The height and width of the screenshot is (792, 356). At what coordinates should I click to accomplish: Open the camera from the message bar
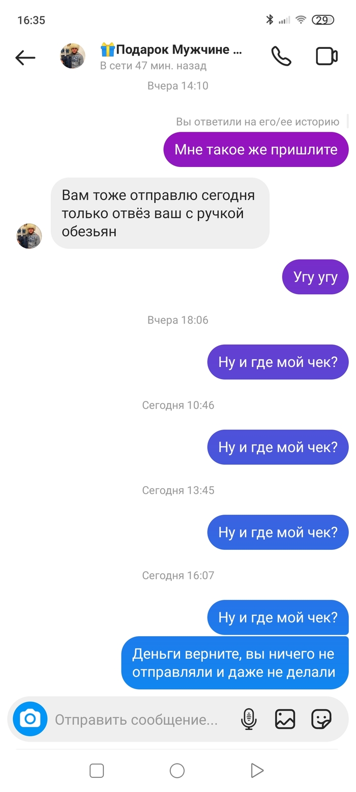tap(30, 719)
